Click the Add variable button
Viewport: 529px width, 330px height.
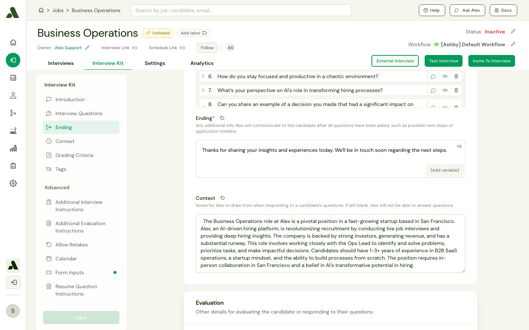click(x=445, y=170)
